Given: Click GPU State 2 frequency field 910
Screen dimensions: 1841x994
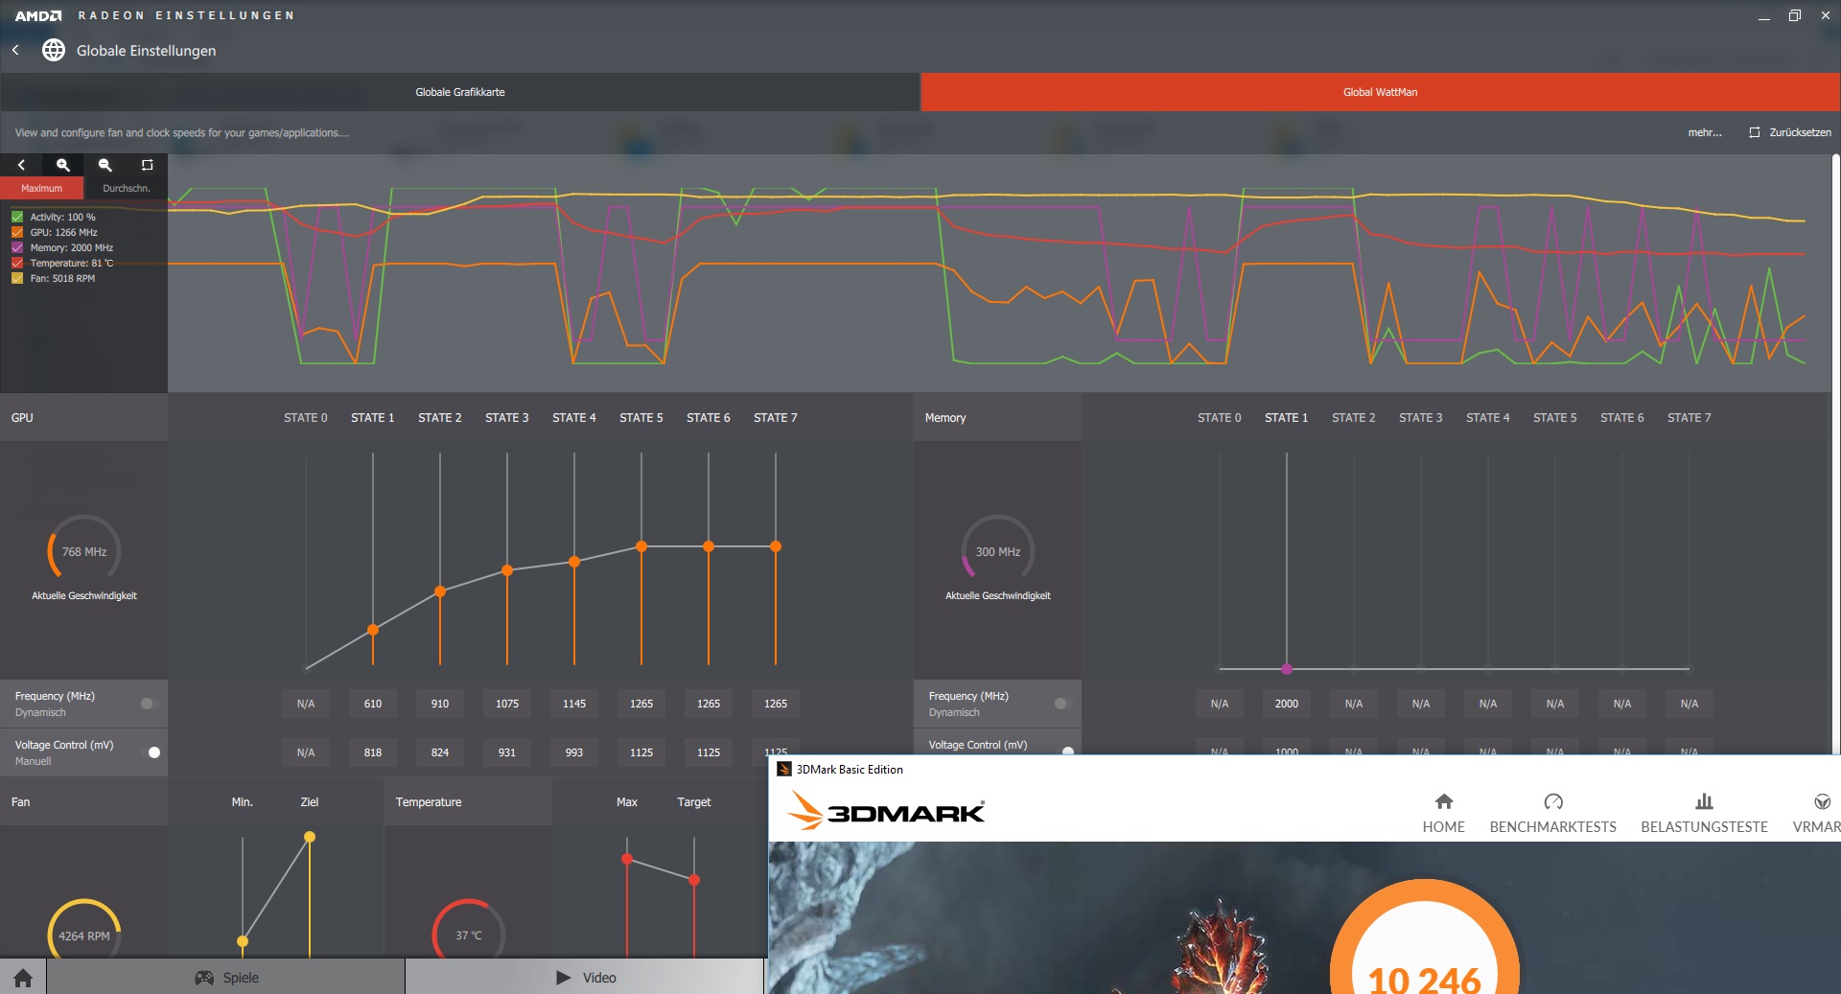Looking at the screenshot, I should [440, 704].
